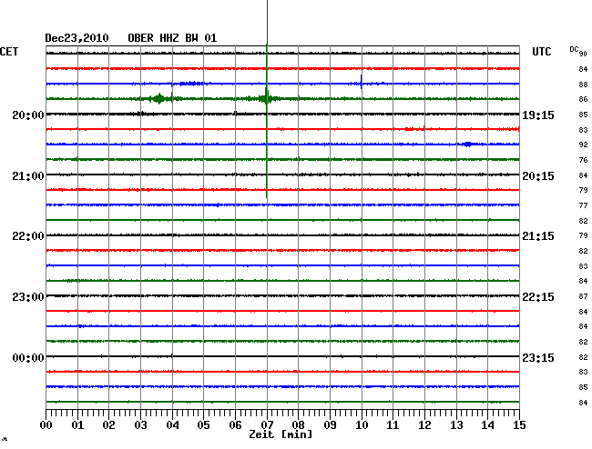Select the DC column header label
592x449 pixels.
574,49
